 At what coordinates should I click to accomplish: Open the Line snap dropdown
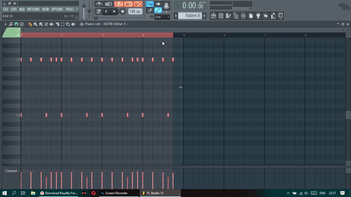tap(162, 17)
